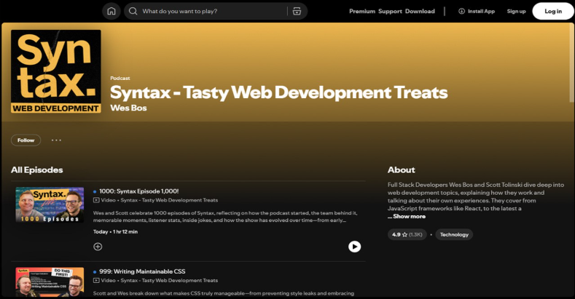Viewport: 575px width, 299px height.
Task: Click 'Today • 1 hr 12 min' text
Action: coord(115,231)
